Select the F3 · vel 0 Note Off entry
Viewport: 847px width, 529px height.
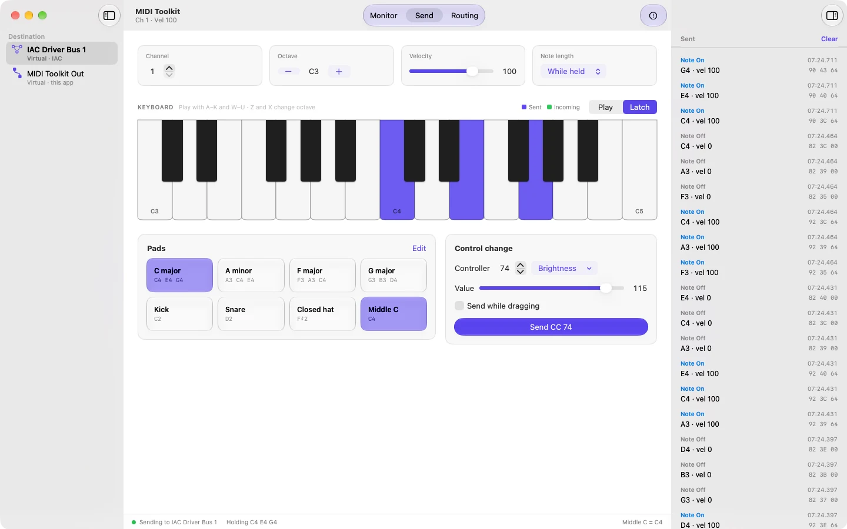[x=759, y=192]
